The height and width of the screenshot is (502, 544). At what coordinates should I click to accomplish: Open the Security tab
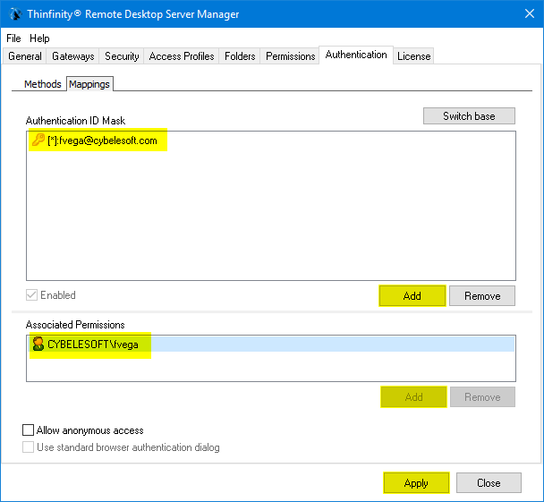[122, 56]
